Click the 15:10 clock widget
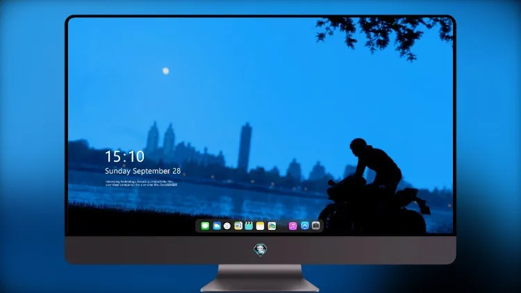The width and height of the screenshot is (521, 293). click(x=124, y=156)
